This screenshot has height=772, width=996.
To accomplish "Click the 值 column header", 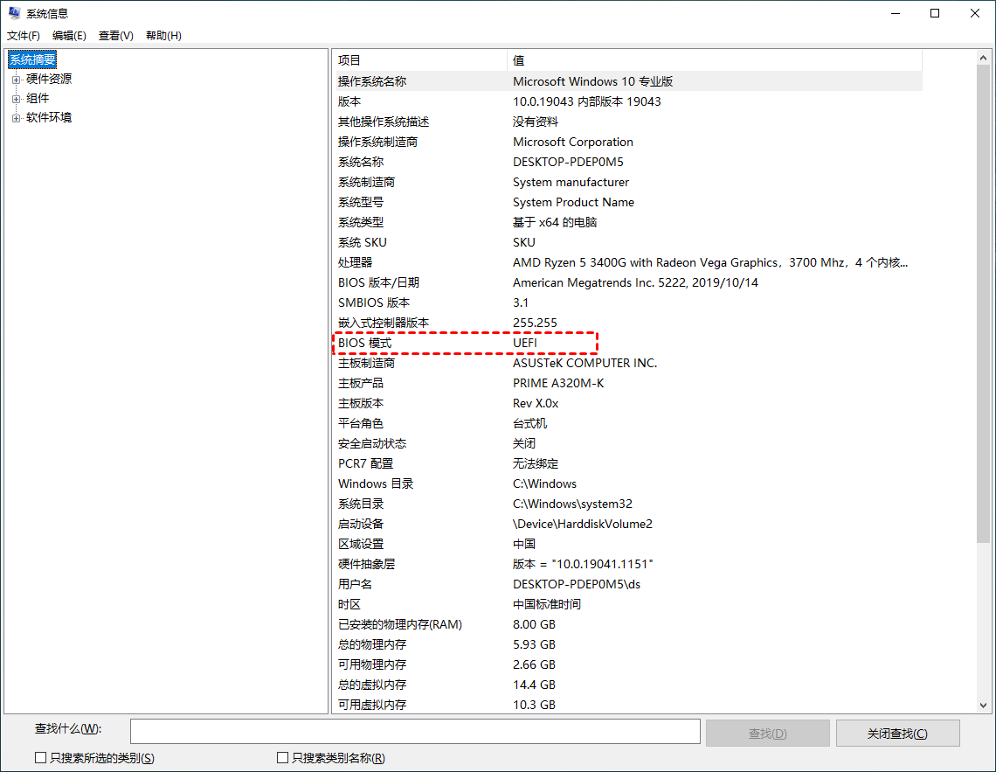I will [715, 60].
